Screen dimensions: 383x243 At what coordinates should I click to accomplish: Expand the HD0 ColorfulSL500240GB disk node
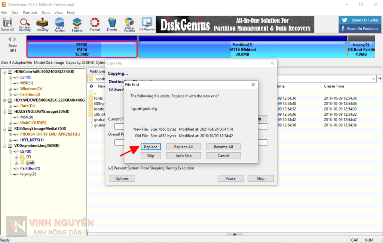pos(4,72)
